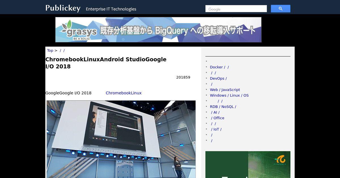Open the ChromebookLinux link in article text
This screenshot has width=340, height=178.
(x=124, y=93)
